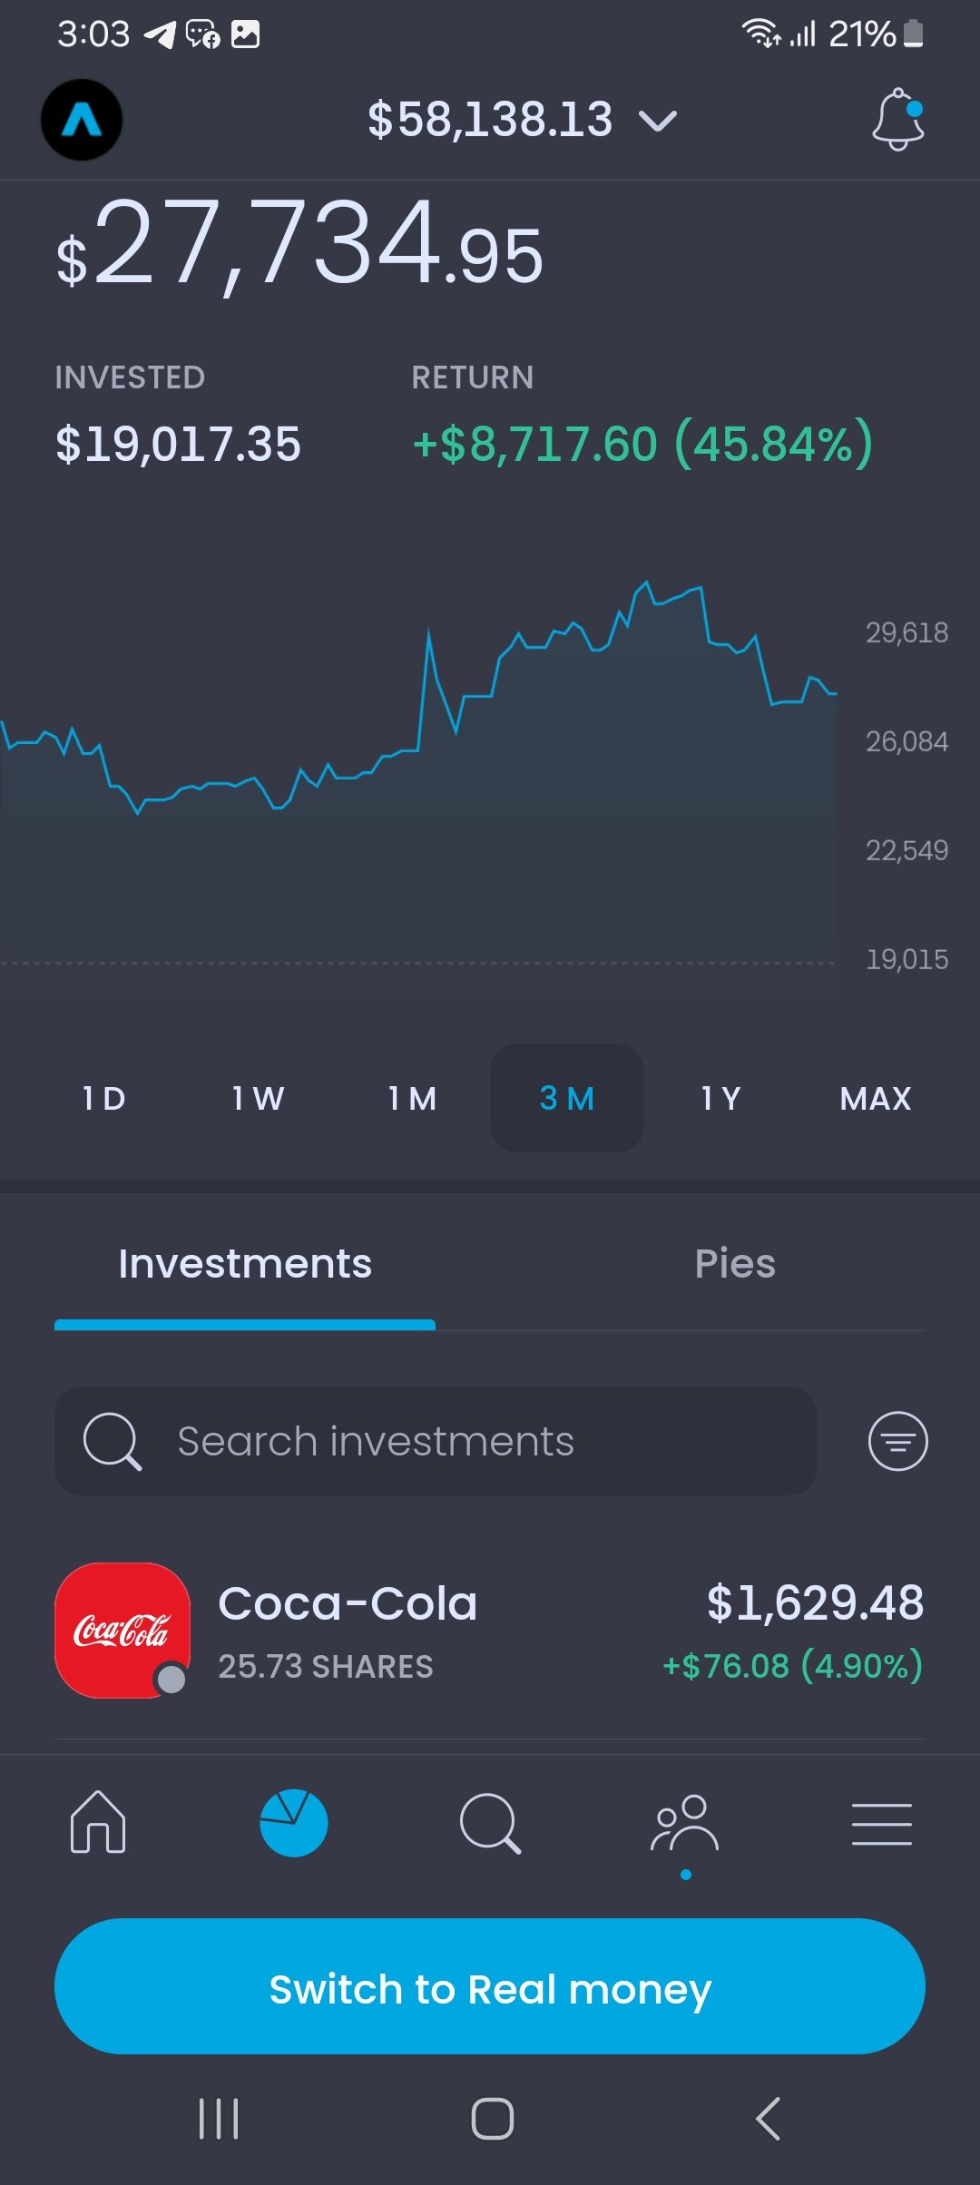Open the investments filter icon
980x2185 pixels.
tap(897, 1441)
